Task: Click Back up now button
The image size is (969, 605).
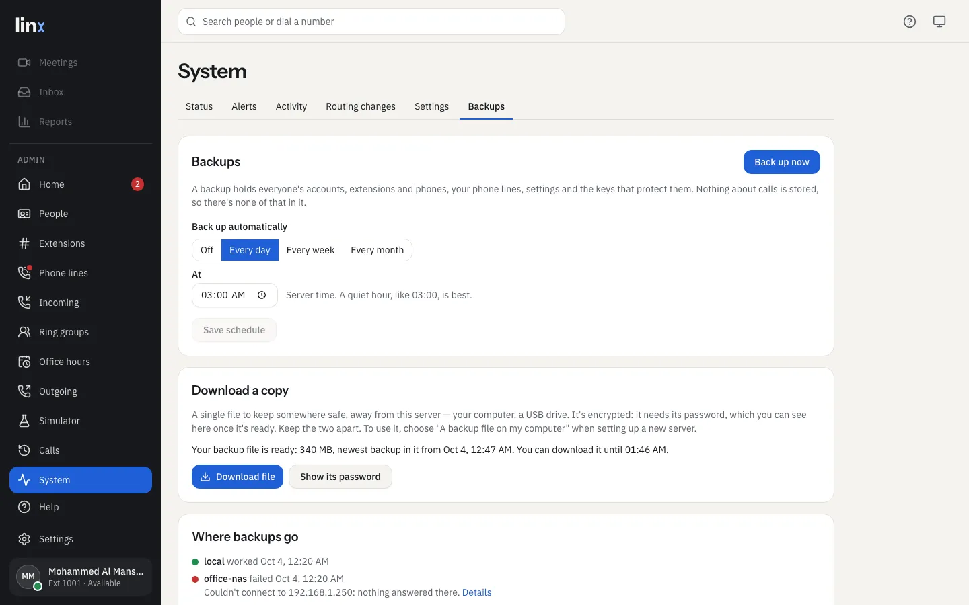Action: click(x=782, y=162)
